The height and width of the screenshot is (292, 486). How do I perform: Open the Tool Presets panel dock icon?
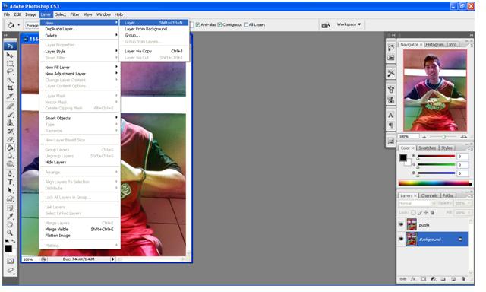pyautogui.click(x=391, y=73)
